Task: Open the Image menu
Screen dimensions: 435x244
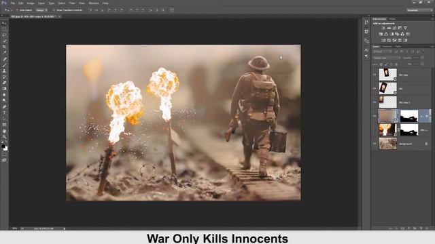Action: click(31, 3)
